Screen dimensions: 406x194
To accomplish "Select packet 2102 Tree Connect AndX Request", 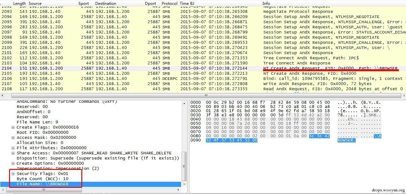I will 203,58.
